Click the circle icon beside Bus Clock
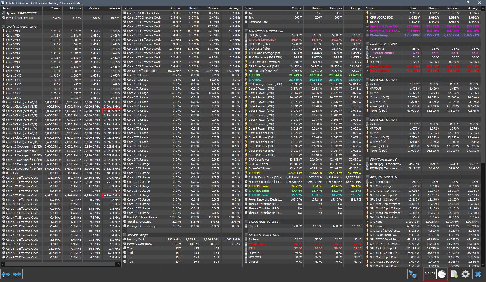This screenshot has height=282, width=486. point(4,173)
